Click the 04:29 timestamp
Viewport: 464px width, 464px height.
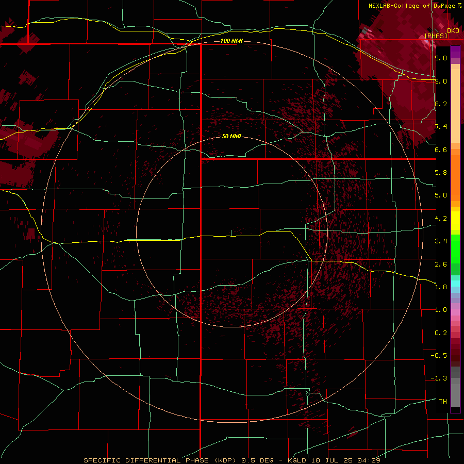click(x=369, y=460)
